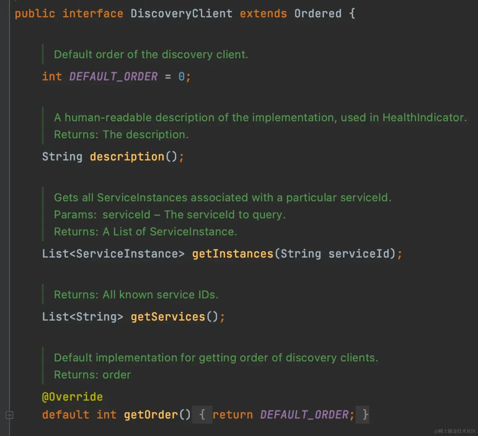
Task: Click the List<String> return type of getServices
Action: (x=83, y=317)
